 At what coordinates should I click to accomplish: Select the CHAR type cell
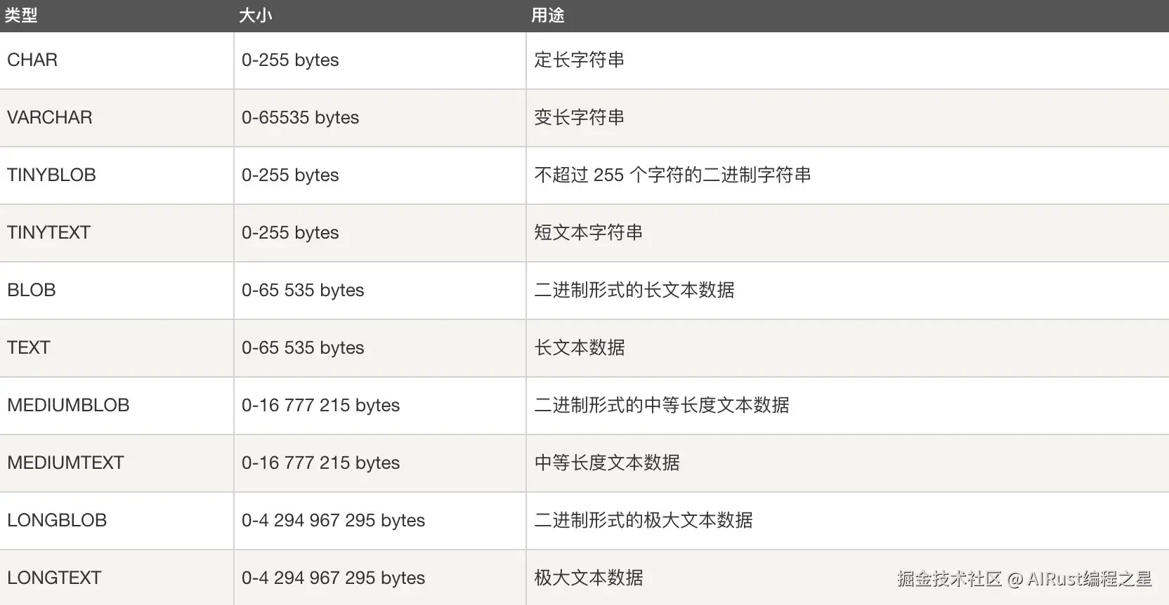pyautogui.click(x=32, y=60)
